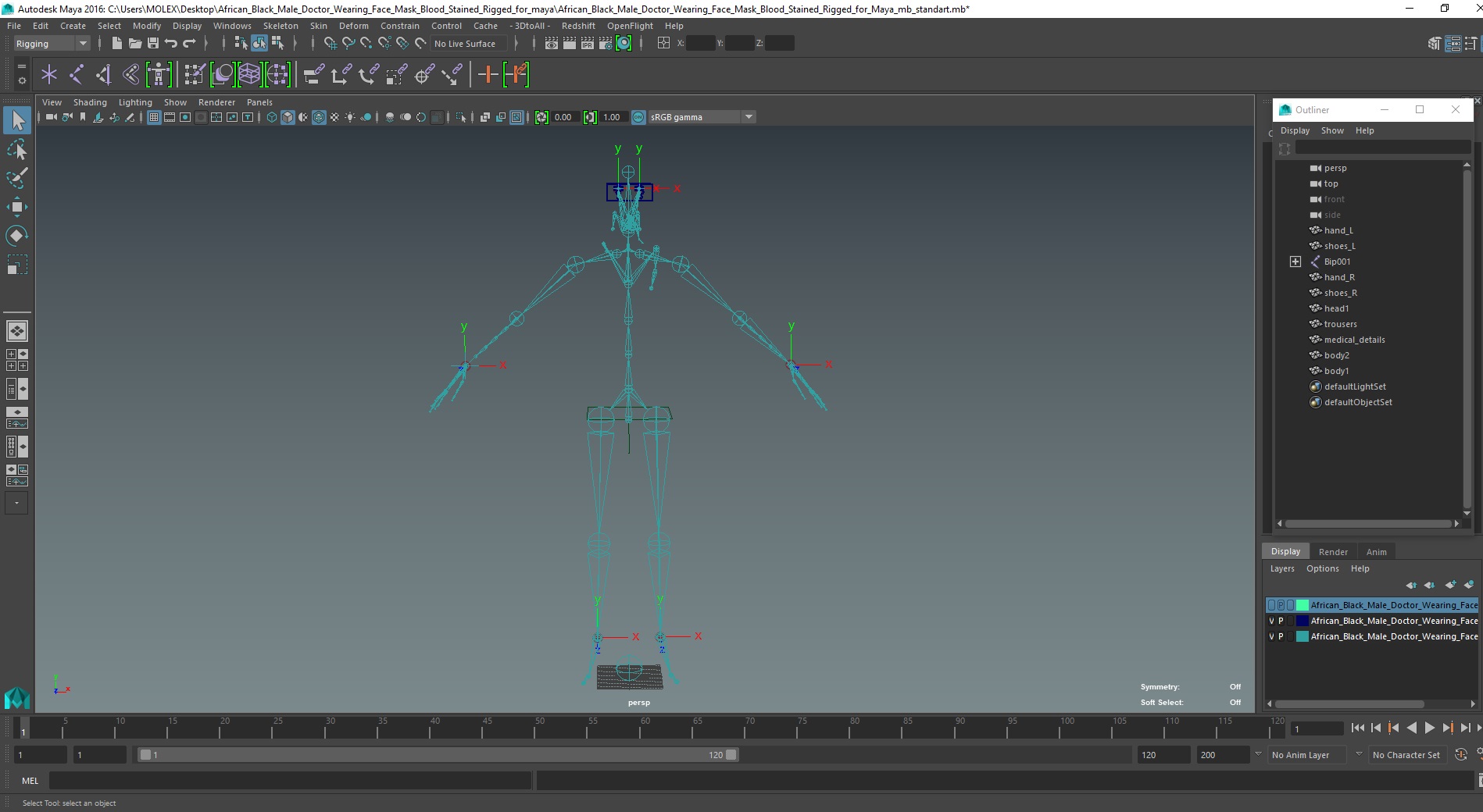Click the Aim constraint icon

pyautogui.click(x=424, y=75)
